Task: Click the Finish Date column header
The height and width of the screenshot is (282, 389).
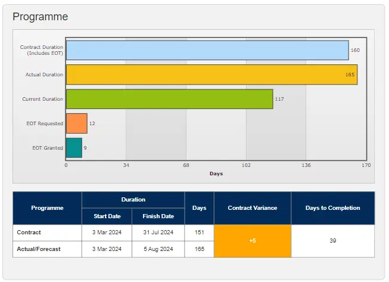Action: (158, 216)
